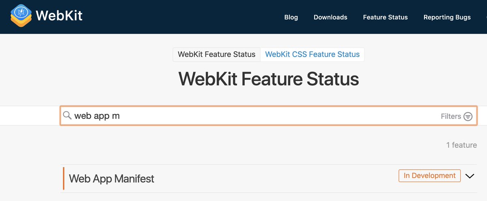Switch to WebKit CSS Feature Status tab
Image resolution: width=487 pixels, height=201 pixels.
pos(312,54)
